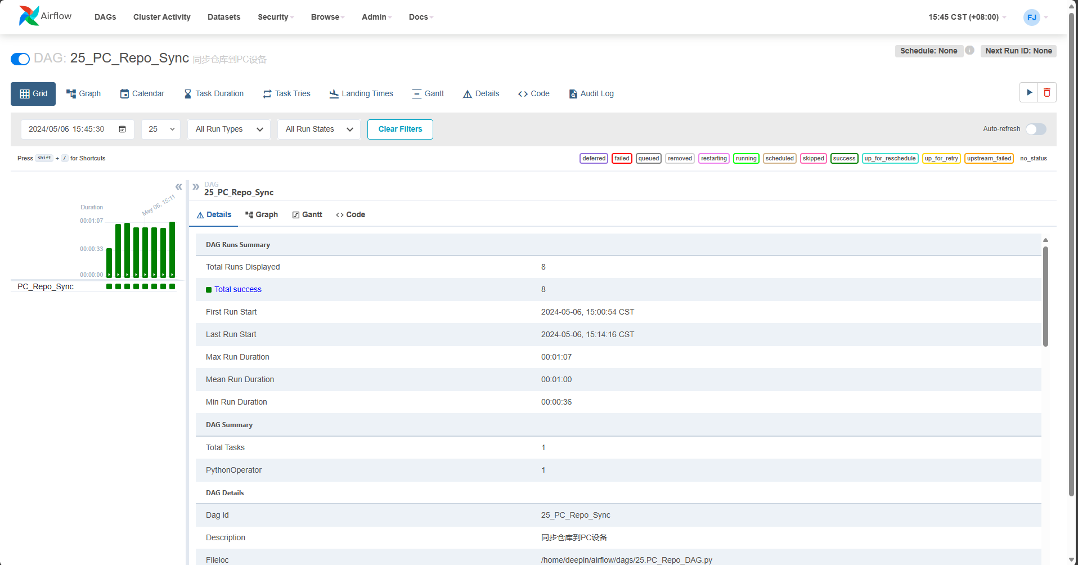Click the running status legend
Screen dimensions: 1078x565
click(746, 158)
